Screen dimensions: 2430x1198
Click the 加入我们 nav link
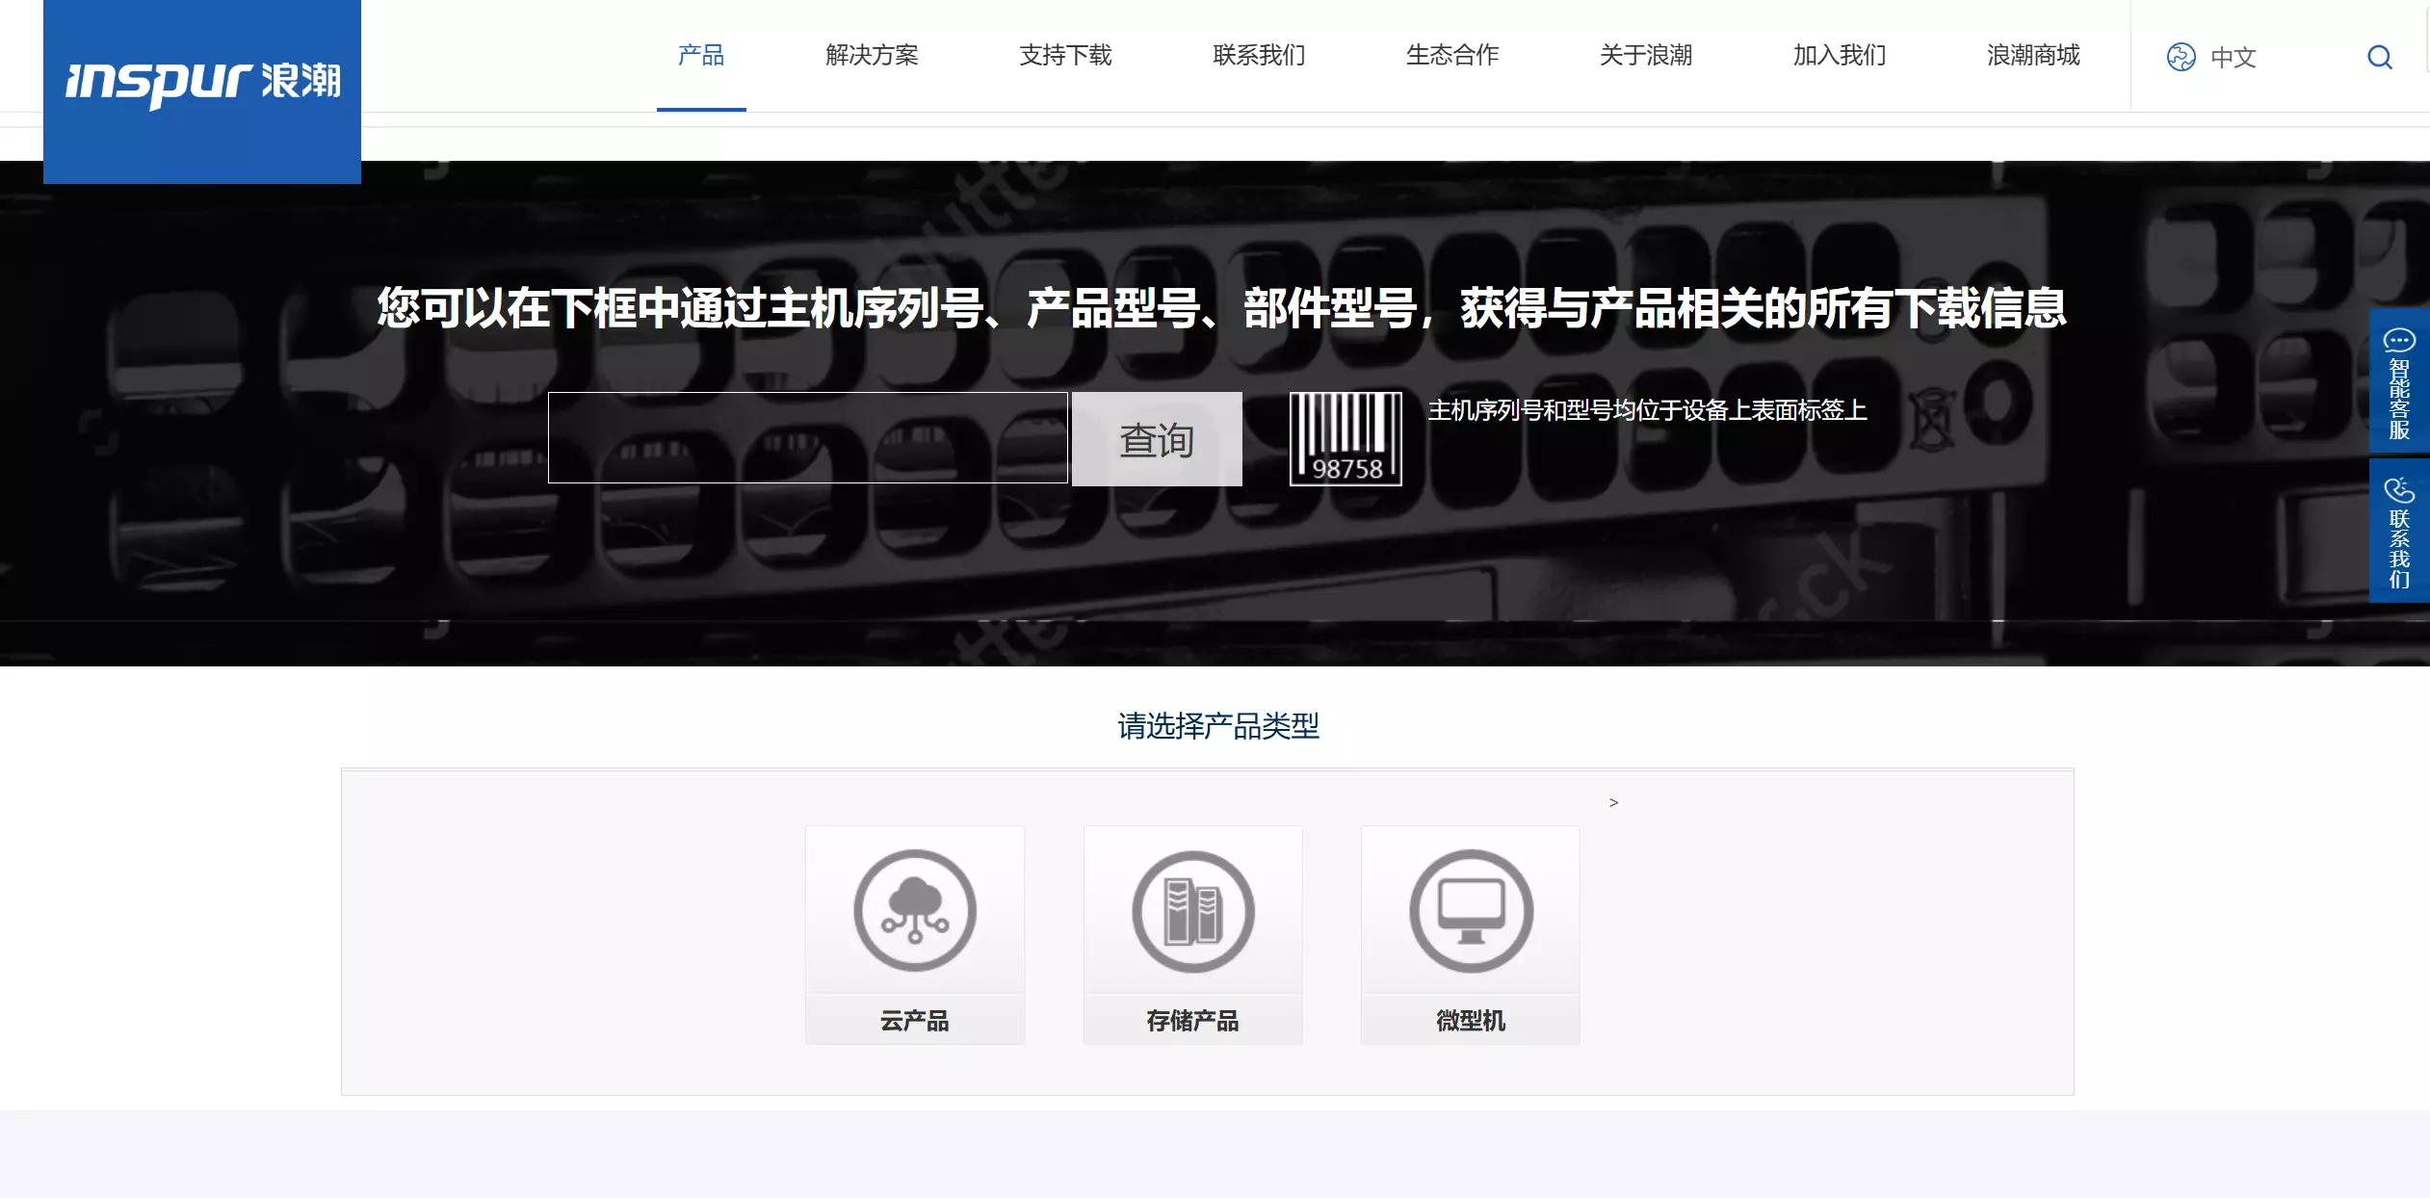click(x=1839, y=56)
